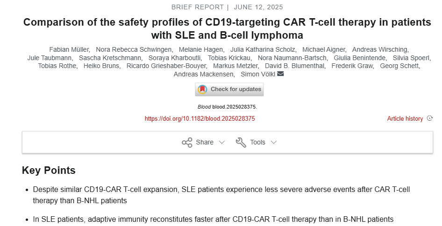Click the Key Points heading

click(49, 171)
